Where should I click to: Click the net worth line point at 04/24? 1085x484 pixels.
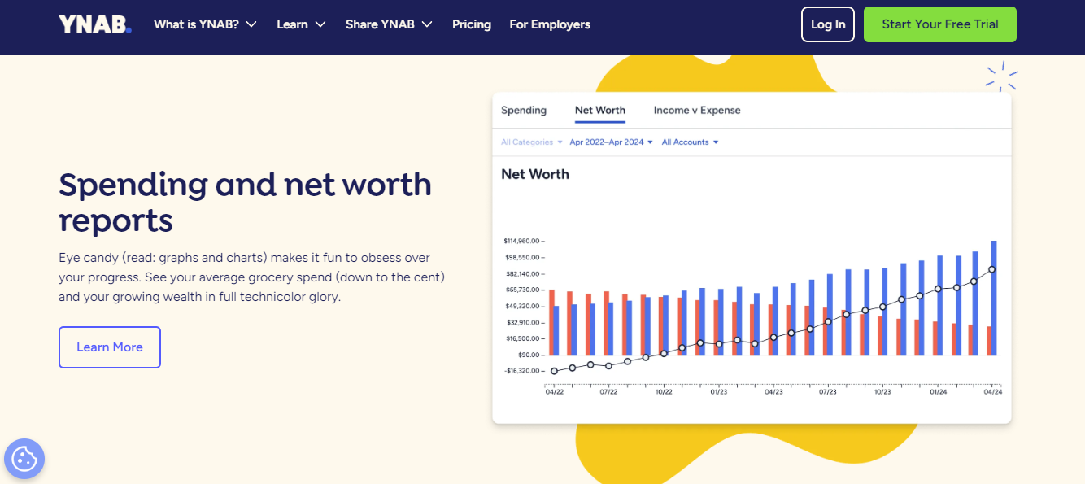tap(992, 269)
